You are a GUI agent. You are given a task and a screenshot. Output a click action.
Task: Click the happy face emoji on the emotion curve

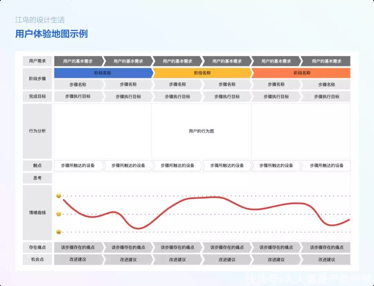(59, 196)
